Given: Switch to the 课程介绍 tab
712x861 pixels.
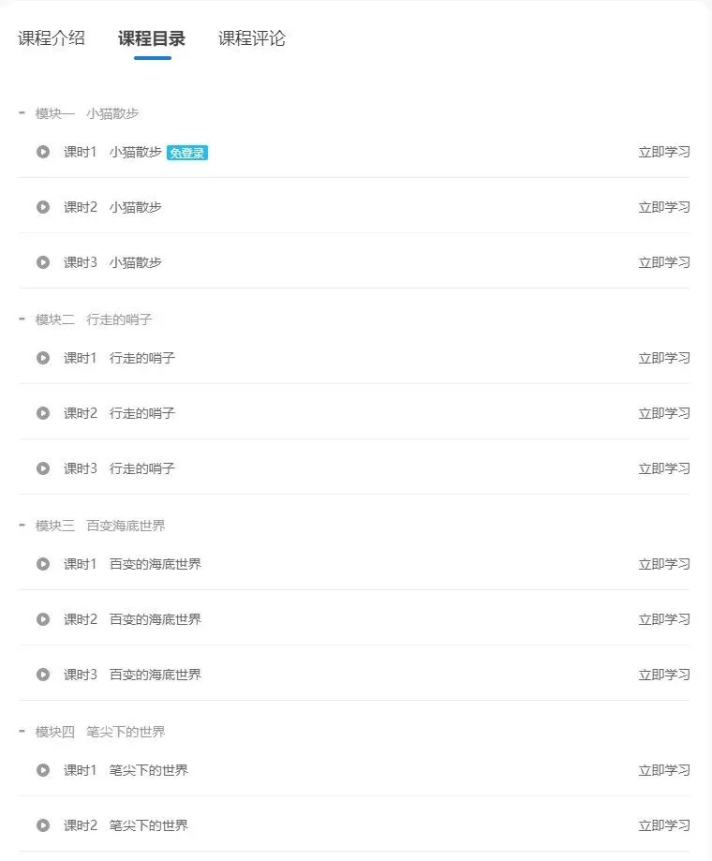Looking at the screenshot, I should click(52, 38).
